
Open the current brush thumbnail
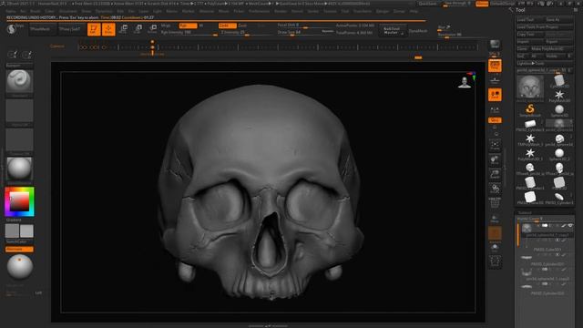coord(19,81)
